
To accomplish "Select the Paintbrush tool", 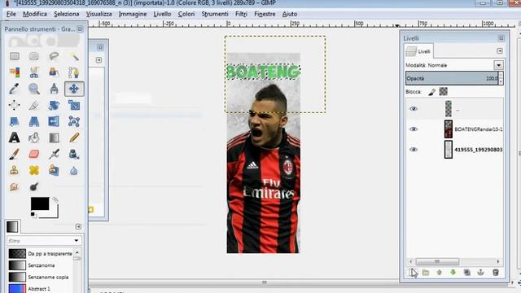I will (15, 154).
